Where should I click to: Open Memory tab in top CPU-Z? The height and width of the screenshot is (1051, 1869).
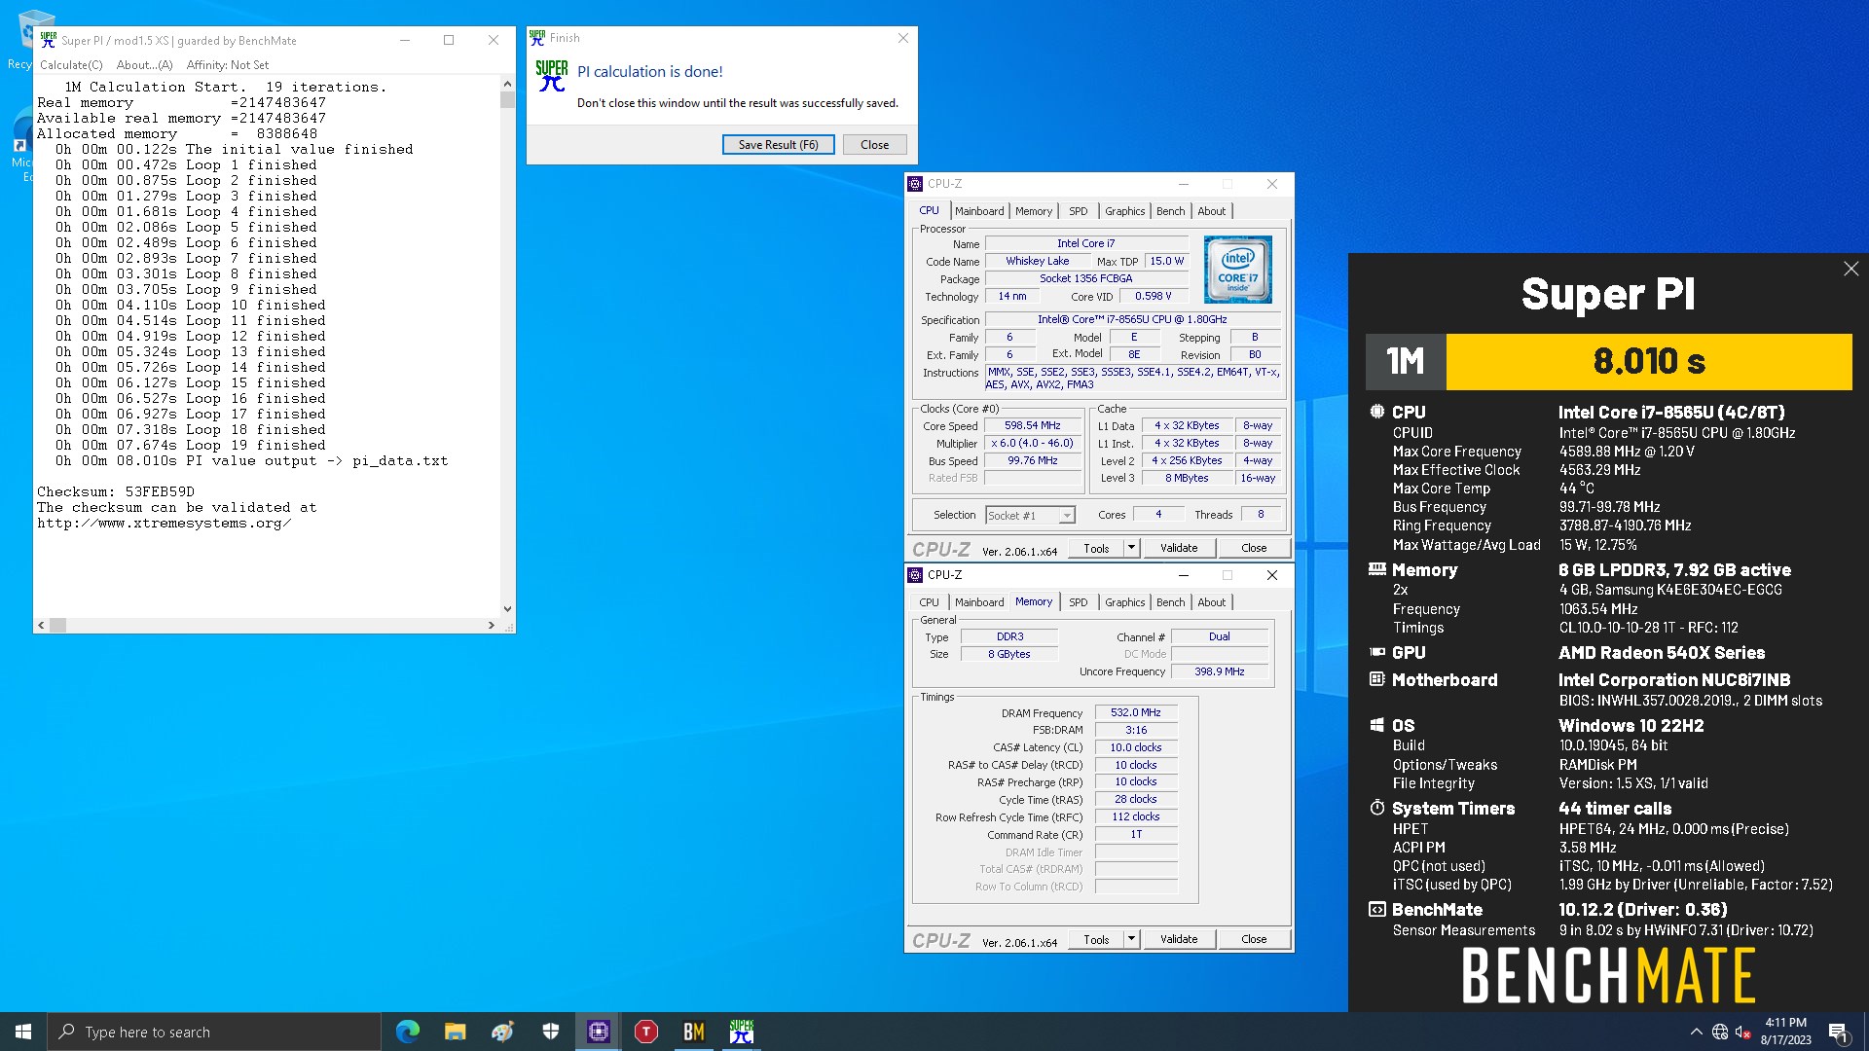point(1033,211)
